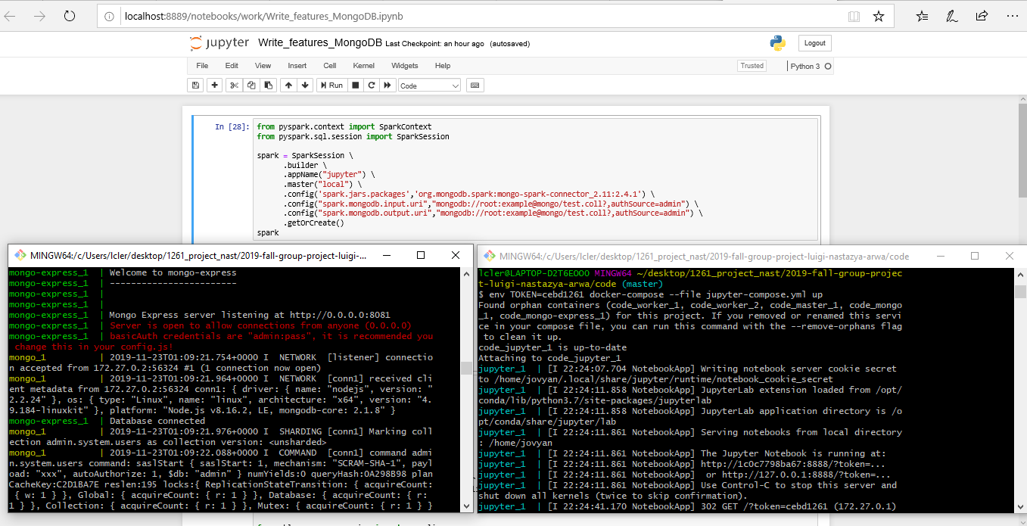1027x526 pixels.
Task: Open reading view in address bar
Action: coord(854,16)
